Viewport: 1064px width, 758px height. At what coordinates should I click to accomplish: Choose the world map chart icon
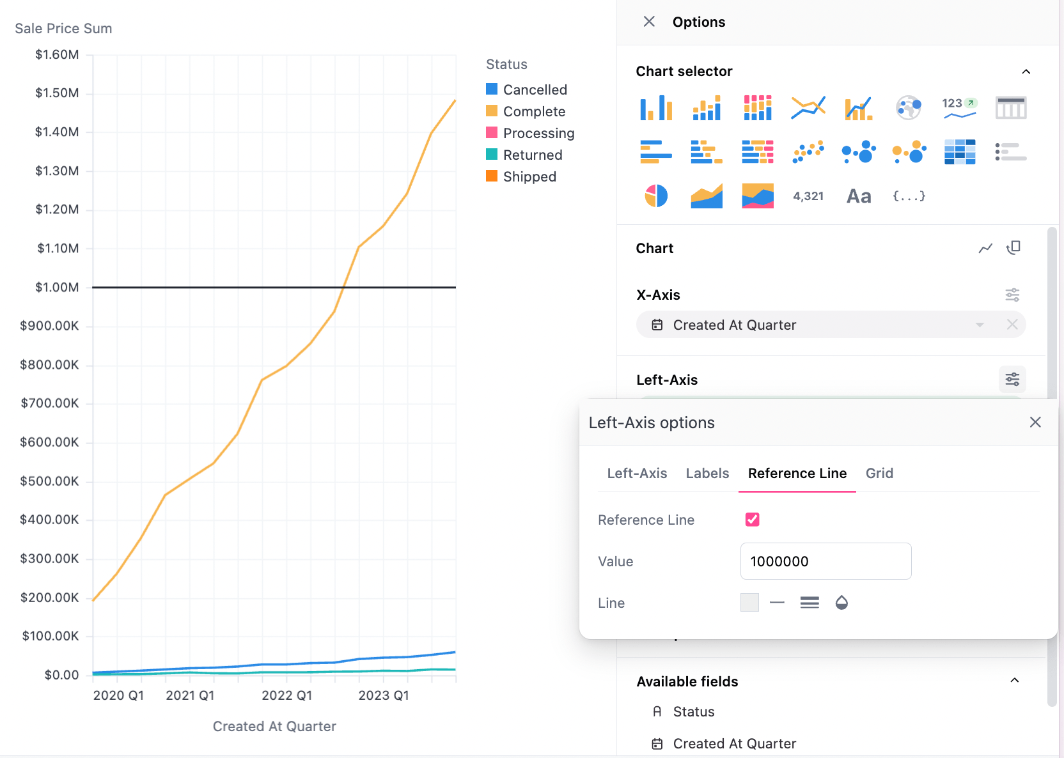click(x=909, y=108)
